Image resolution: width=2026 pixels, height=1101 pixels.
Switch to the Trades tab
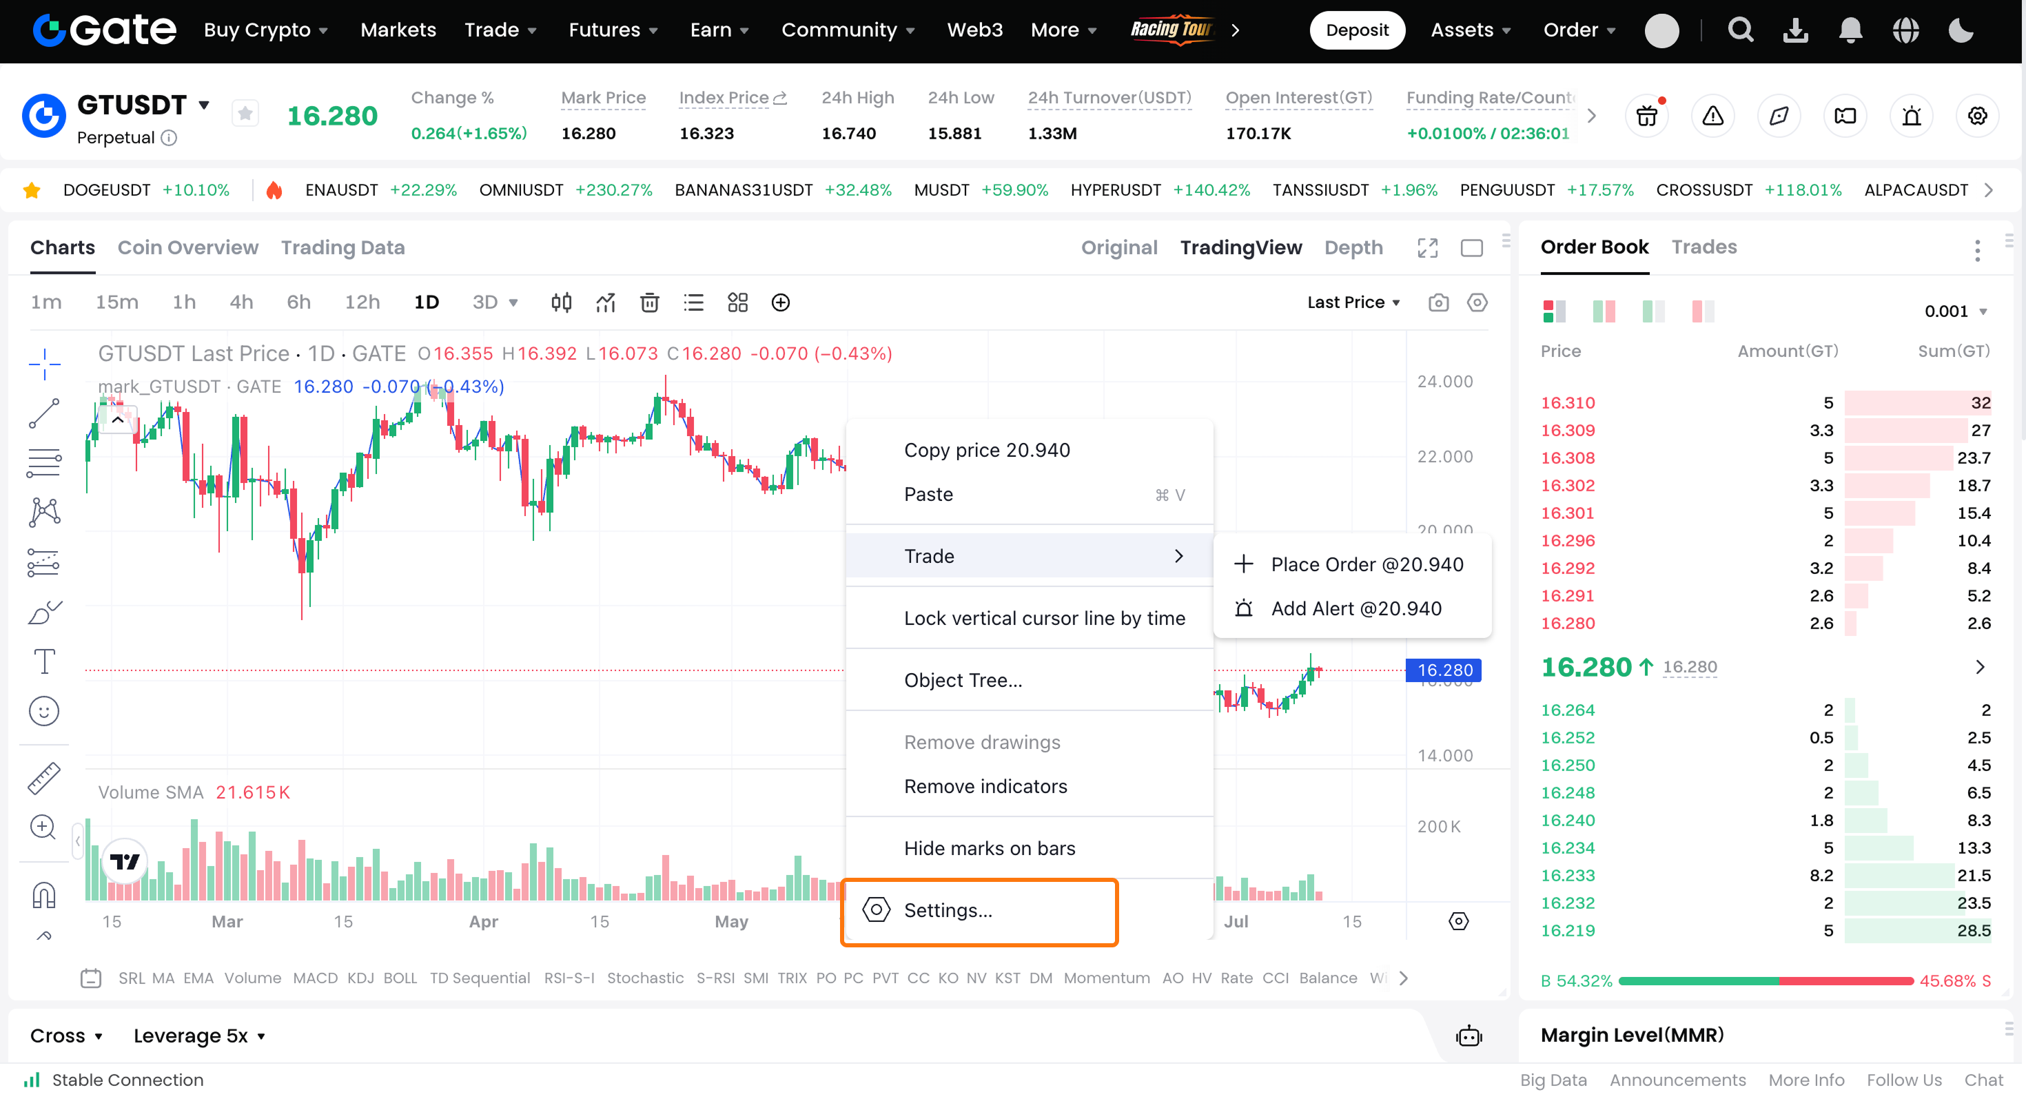coord(1703,247)
